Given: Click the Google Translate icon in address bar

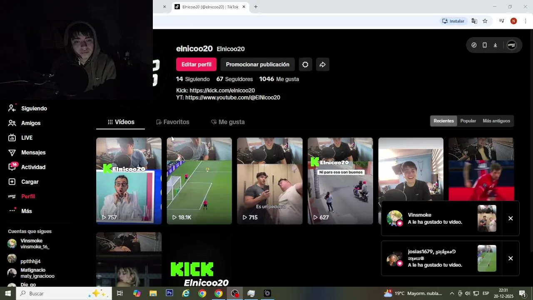Looking at the screenshot, I should pyautogui.click(x=474, y=21).
